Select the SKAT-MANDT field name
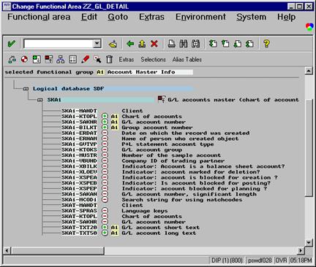 (79, 205)
